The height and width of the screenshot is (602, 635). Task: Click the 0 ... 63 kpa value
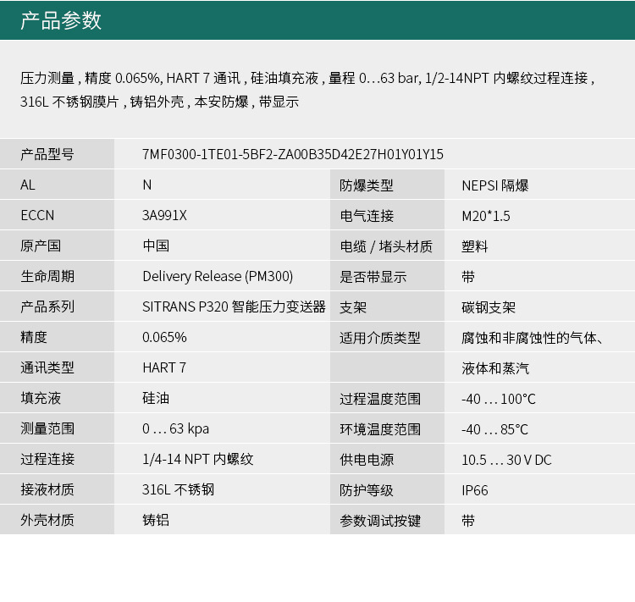(176, 428)
